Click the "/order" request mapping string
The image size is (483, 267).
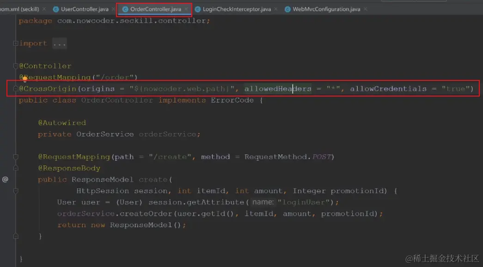click(x=114, y=77)
